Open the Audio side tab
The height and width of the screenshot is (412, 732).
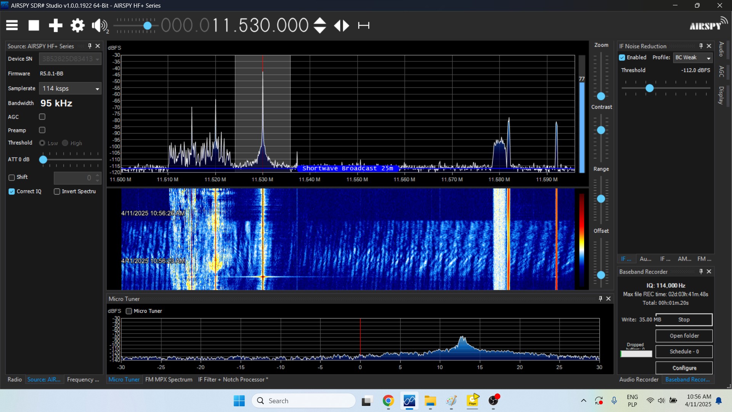(x=721, y=49)
